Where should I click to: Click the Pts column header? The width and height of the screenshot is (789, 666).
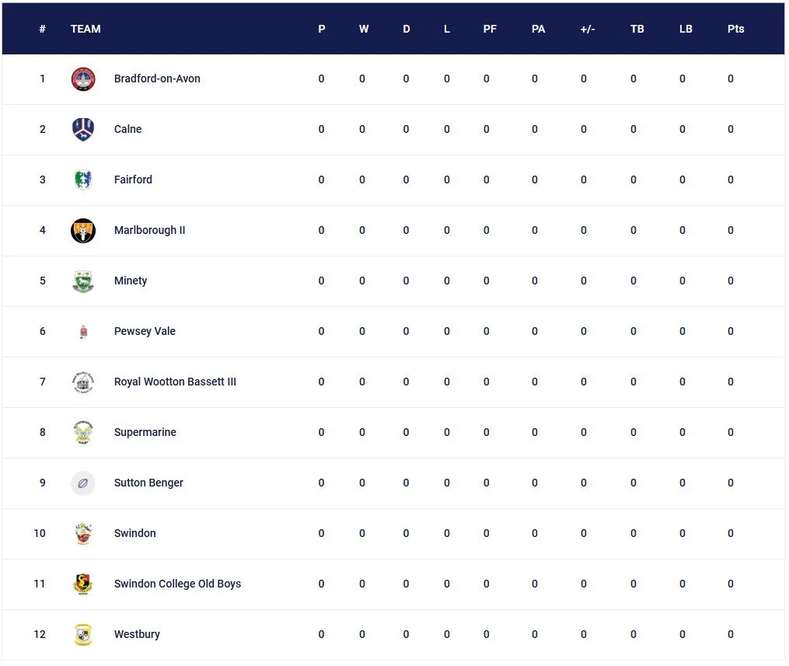(735, 29)
